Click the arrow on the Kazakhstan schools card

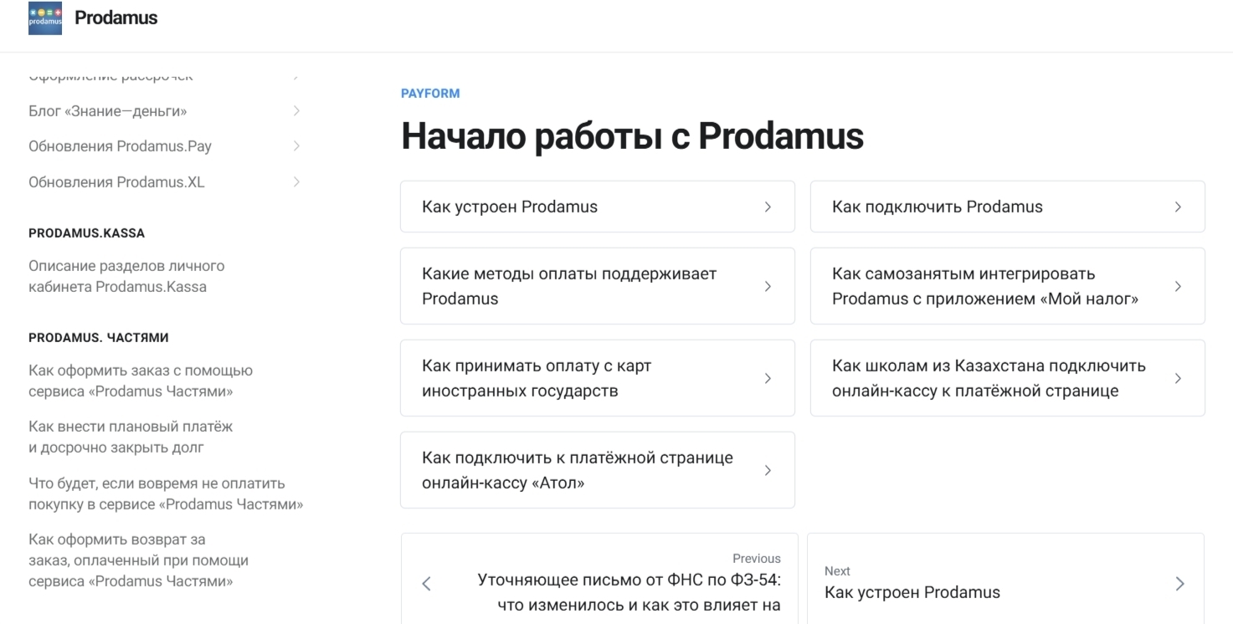(1178, 378)
